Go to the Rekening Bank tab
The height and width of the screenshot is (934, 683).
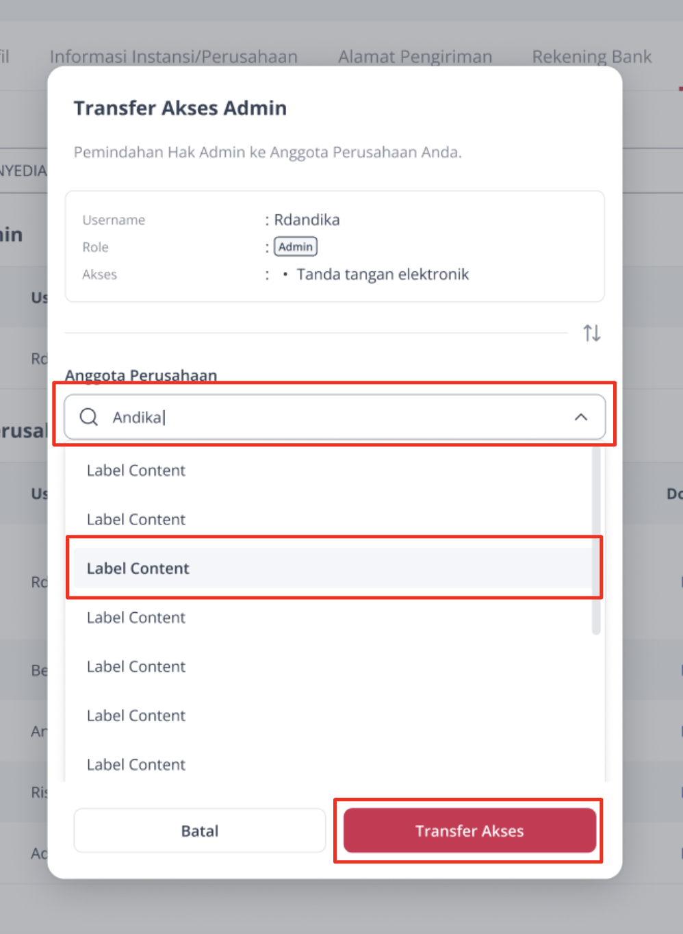(x=592, y=57)
